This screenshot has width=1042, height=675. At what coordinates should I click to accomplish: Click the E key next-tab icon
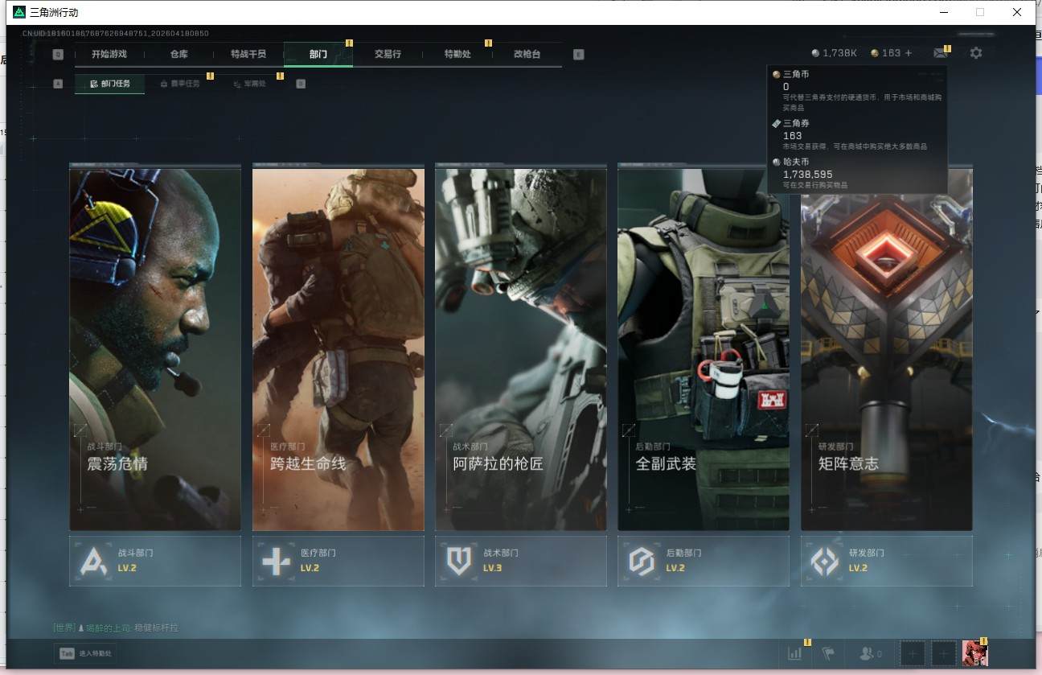(x=579, y=55)
